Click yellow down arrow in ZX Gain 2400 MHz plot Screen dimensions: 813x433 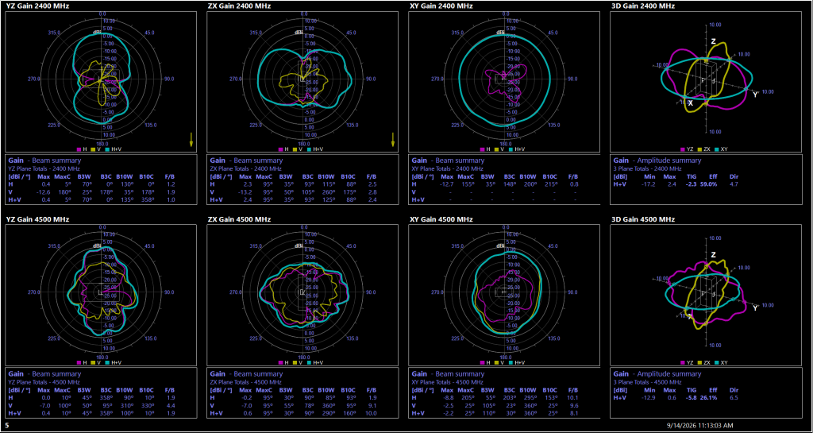(x=392, y=140)
